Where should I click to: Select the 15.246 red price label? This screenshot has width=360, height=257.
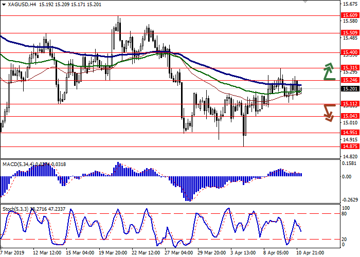[x=350, y=80]
